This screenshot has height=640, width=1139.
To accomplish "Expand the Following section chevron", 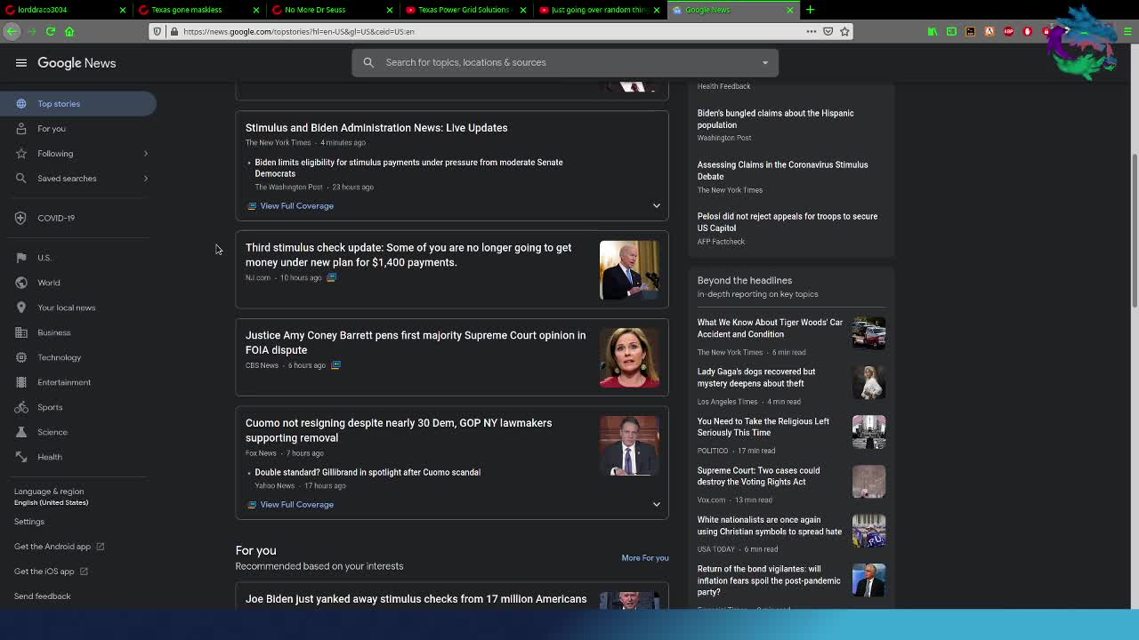I will [146, 154].
